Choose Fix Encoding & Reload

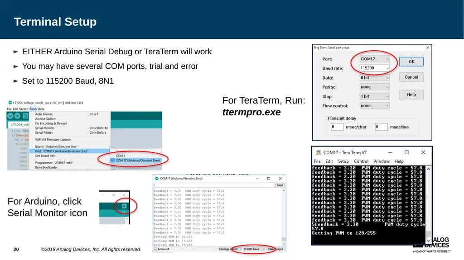(x=70, y=123)
